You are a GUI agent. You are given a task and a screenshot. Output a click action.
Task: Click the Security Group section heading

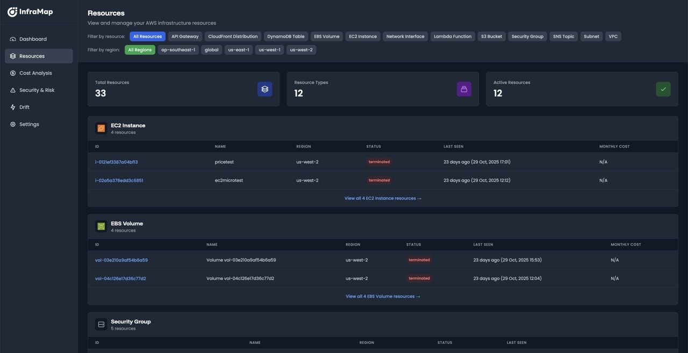point(131,321)
